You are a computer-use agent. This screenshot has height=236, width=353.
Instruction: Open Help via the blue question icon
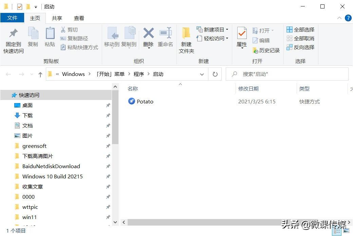tap(348, 18)
